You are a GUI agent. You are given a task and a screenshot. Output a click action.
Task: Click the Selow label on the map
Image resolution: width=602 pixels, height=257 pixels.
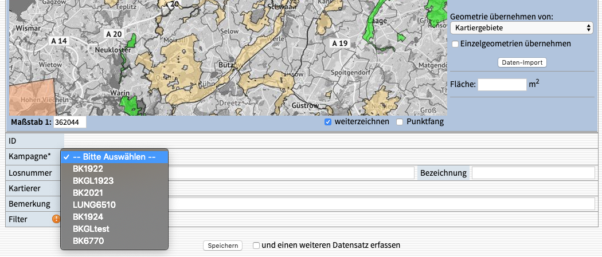pyautogui.click(x=230, y=30)
